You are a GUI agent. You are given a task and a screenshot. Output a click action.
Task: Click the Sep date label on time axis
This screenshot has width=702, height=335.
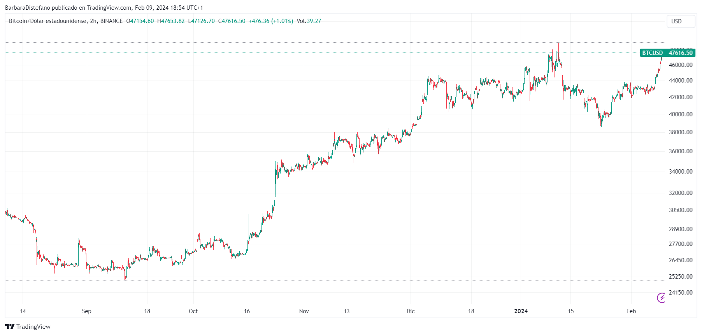pyautogui.click(x=86, y=311)
